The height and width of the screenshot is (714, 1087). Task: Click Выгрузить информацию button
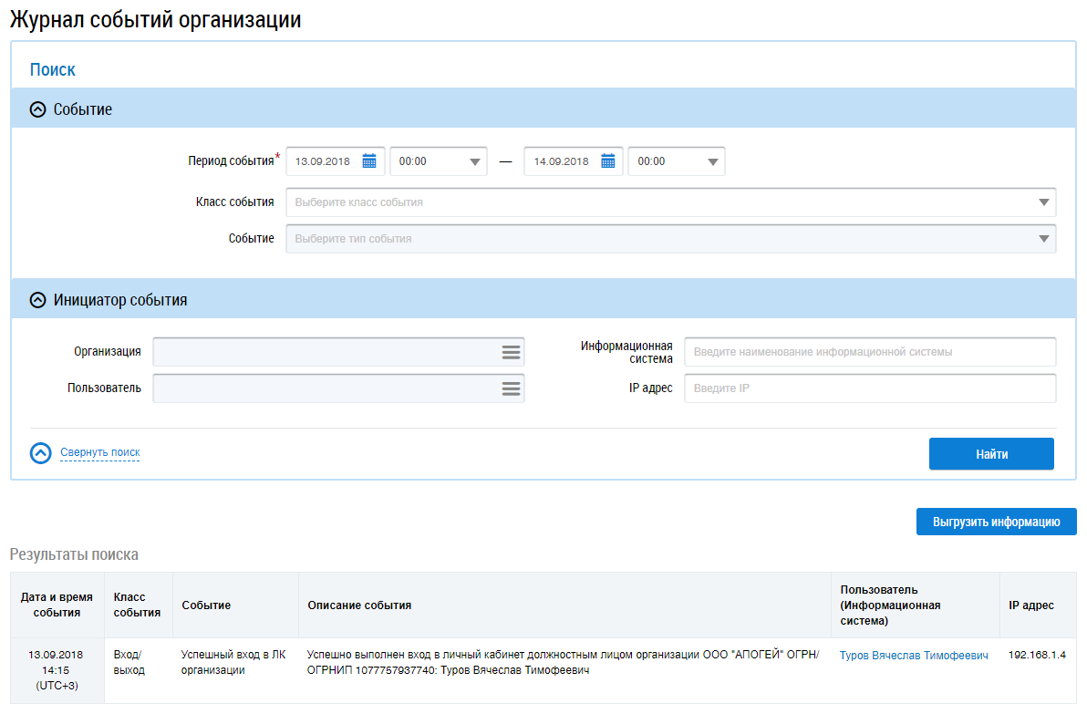996,523
